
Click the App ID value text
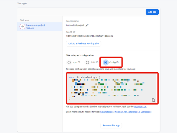89,36
